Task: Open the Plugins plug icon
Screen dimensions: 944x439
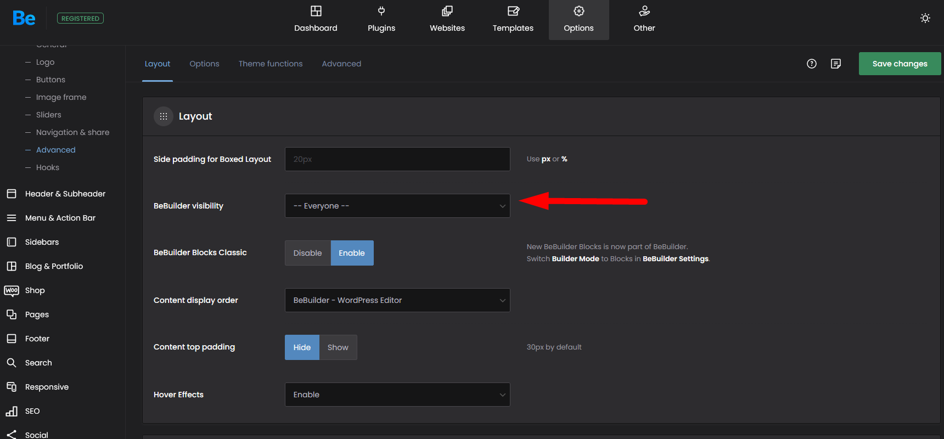Action: (x=381, y=11)
